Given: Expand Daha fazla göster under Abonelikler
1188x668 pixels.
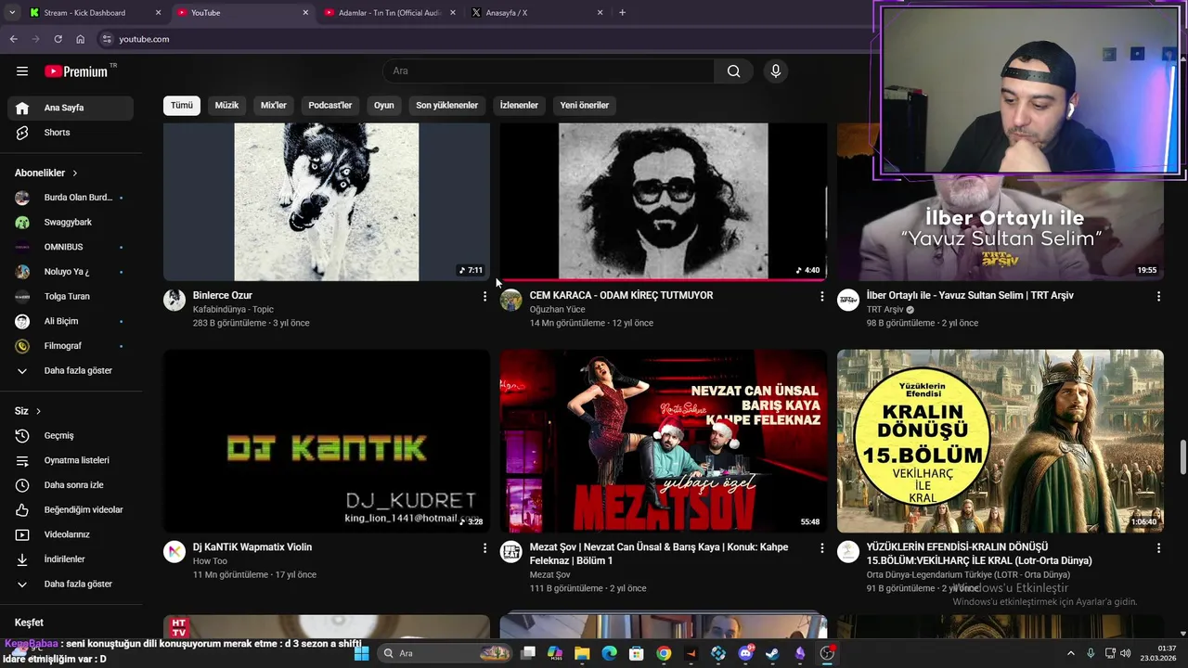Looking at the screenshot, I should point(71,370).
